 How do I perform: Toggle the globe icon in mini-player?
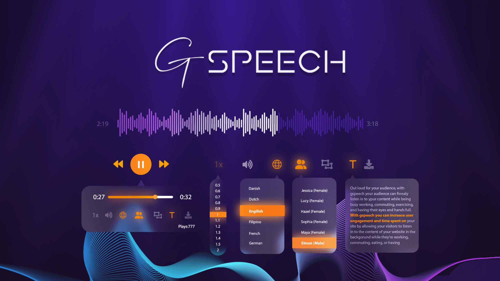pos(122,215)
